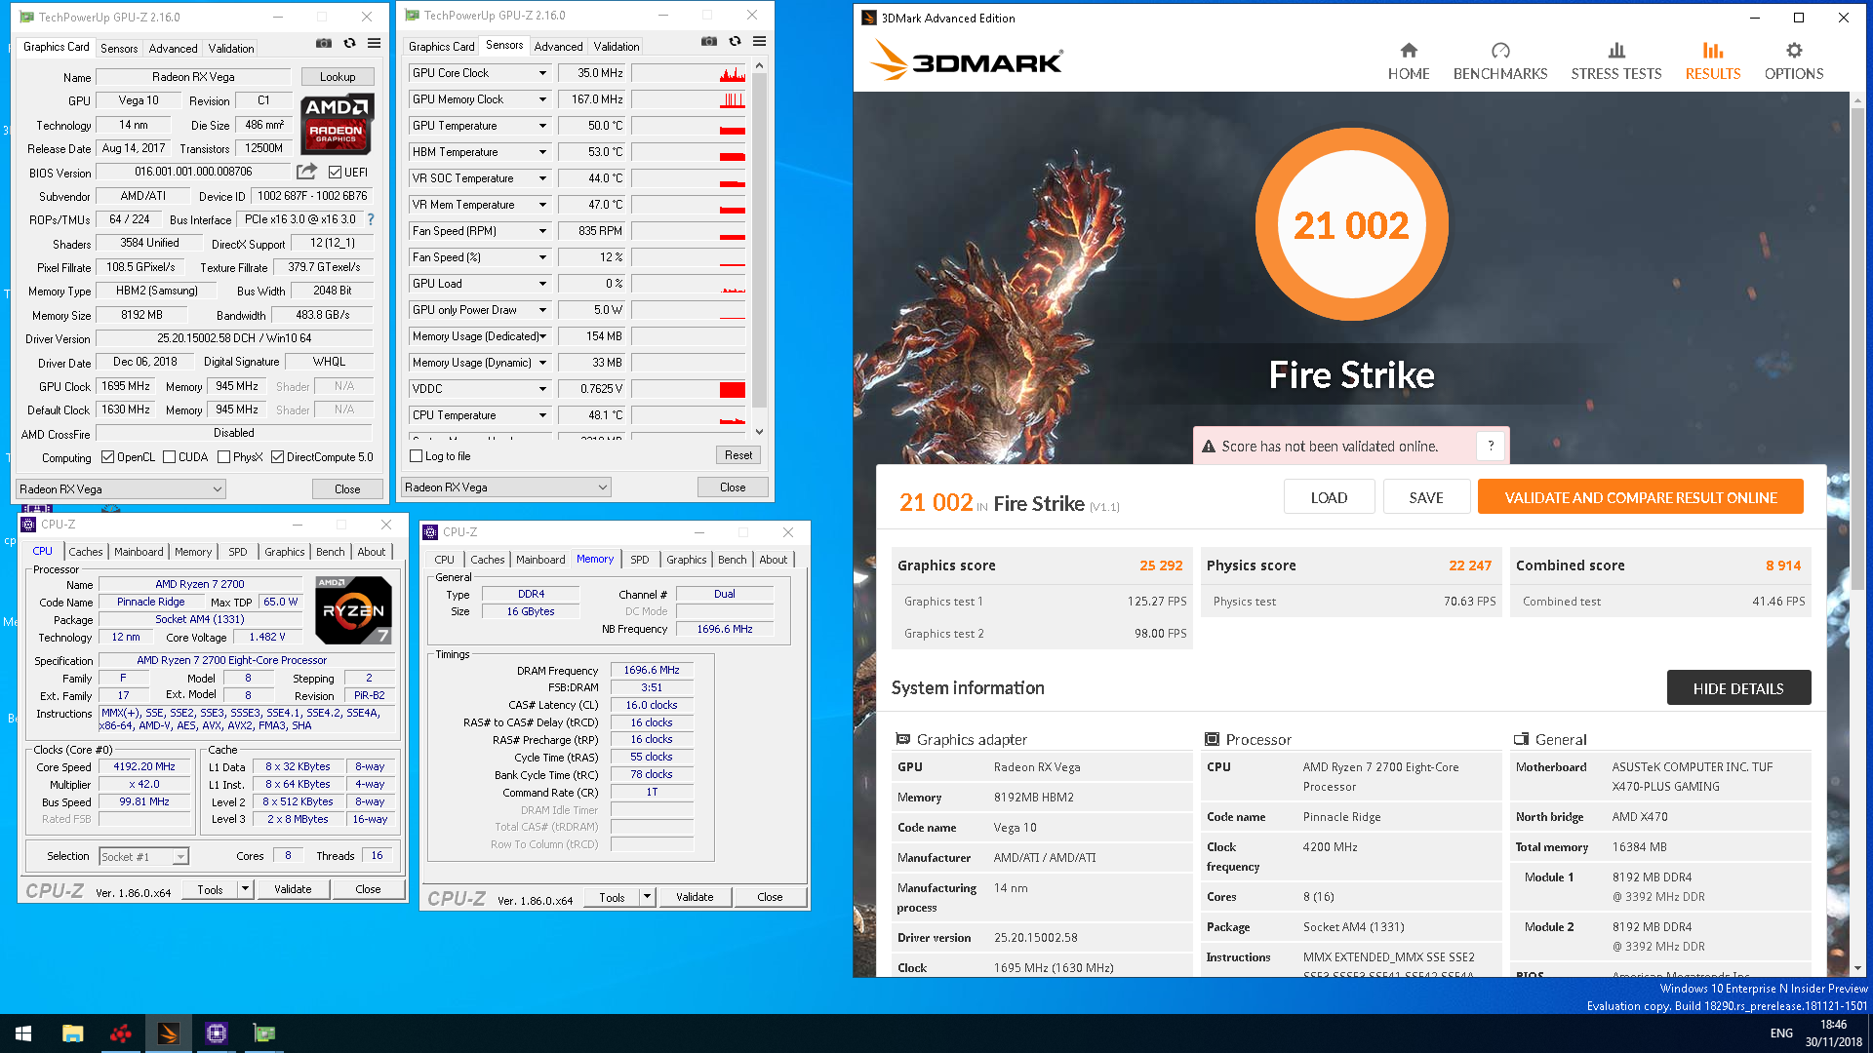This screenshot has height=1053, width=1873.
Task: Toggle the UEFI checkbox
Action: (335, 173)
